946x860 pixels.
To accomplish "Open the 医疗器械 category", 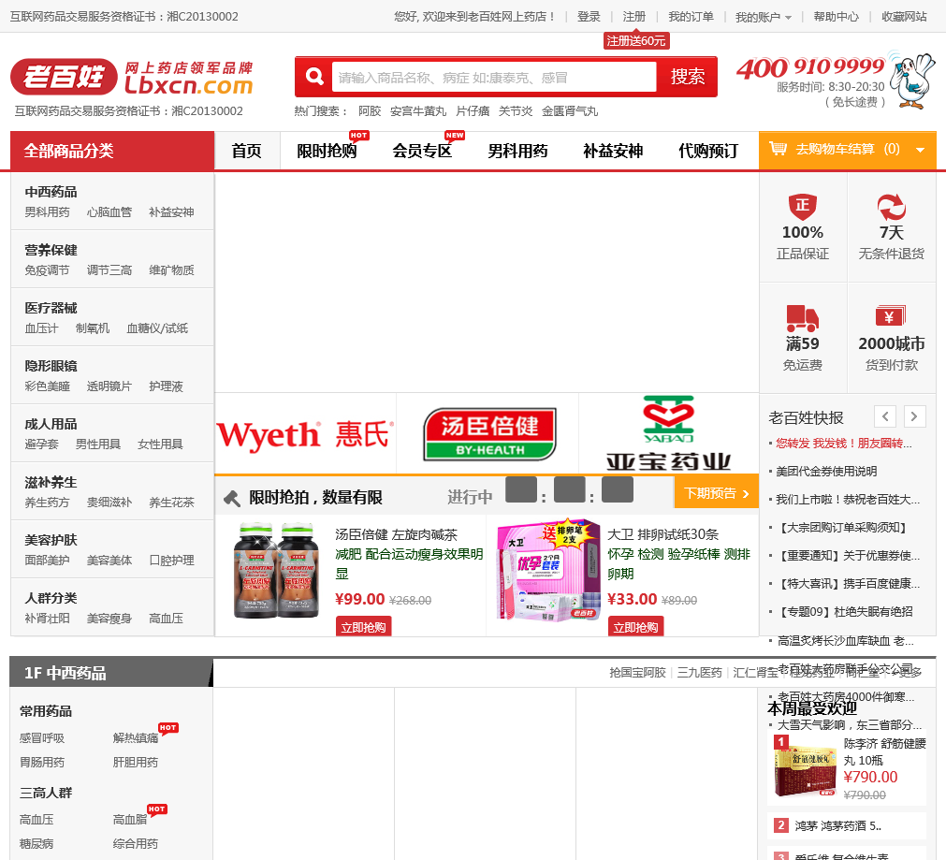I will 51,308.
